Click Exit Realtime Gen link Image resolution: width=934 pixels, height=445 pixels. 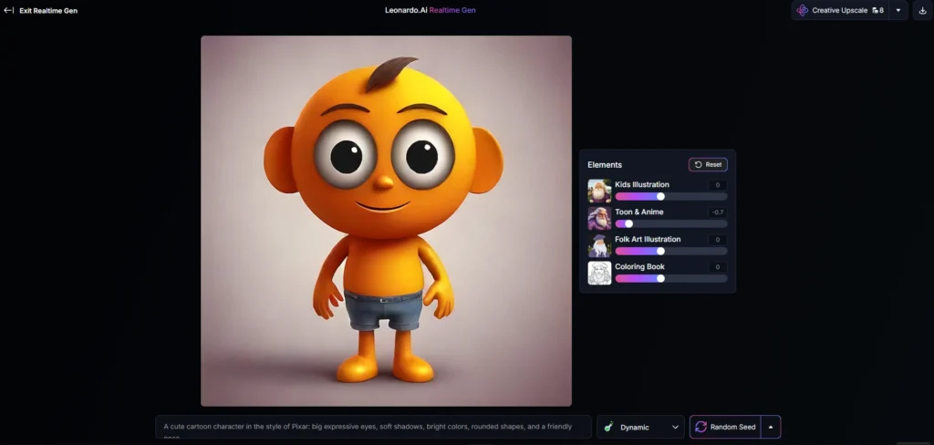click(x=48, y=11)
